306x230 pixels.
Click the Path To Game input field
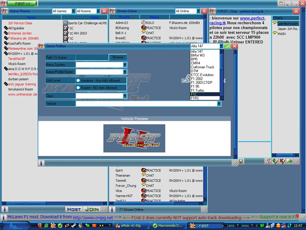tap(92, 57)
